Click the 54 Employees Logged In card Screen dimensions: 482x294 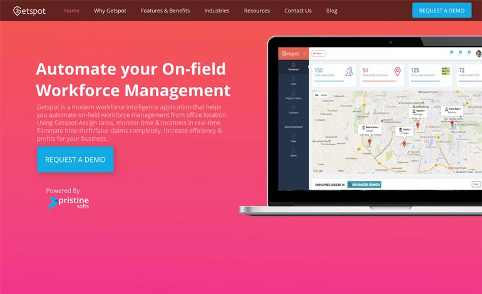point(382,74)
